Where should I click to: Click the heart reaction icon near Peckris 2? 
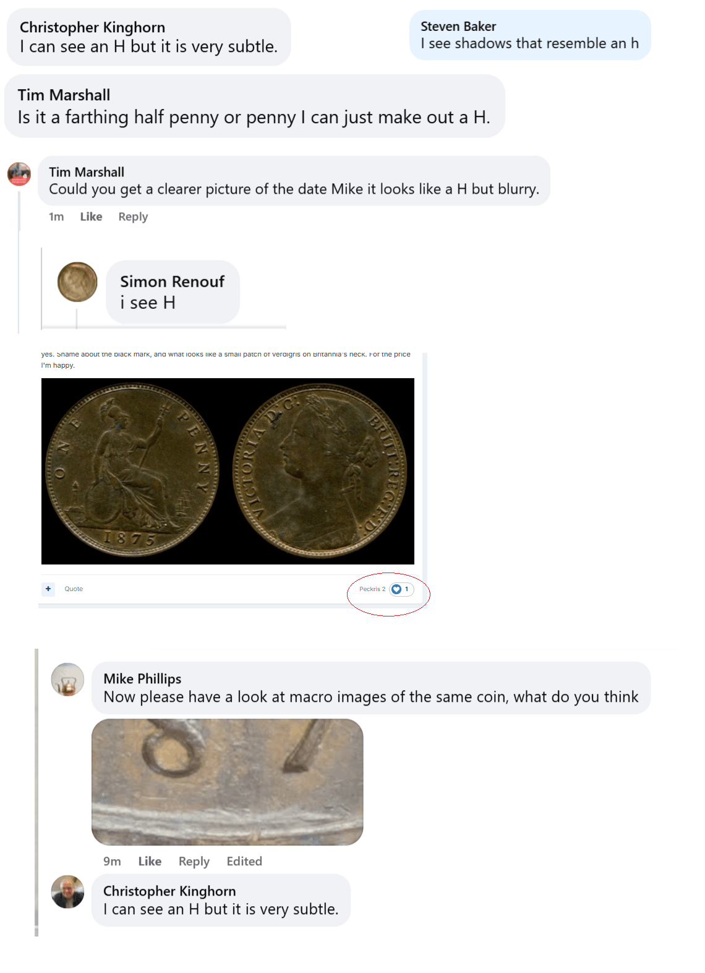coord(397,589)
